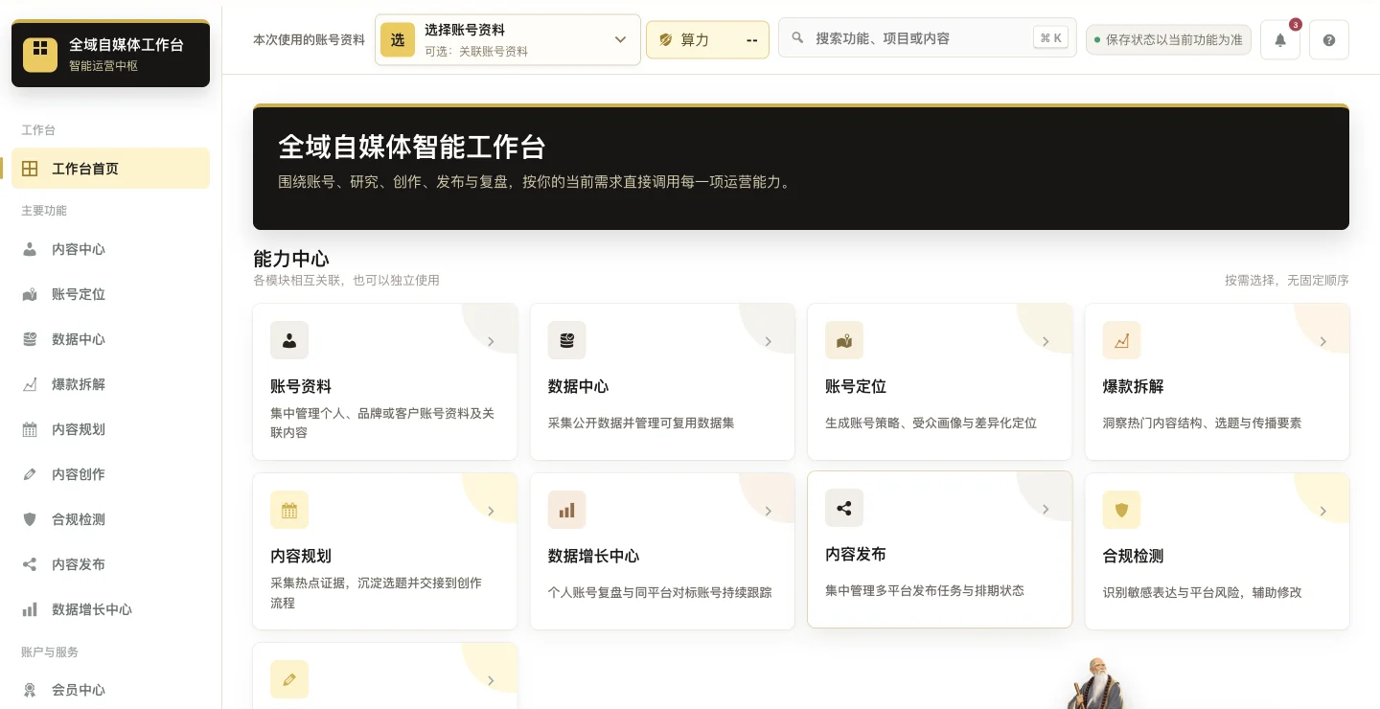Viewport: 1380px width, 709px height.
Task: Open the 数据增长中心 card bar chart icon
Action: coord(566,510)
